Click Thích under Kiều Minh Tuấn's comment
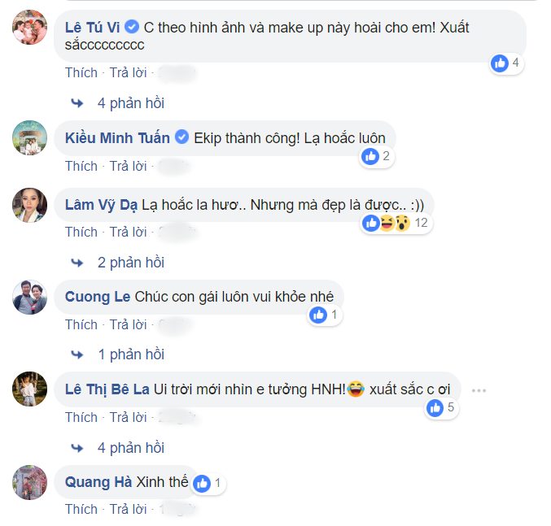Screen dimensions: 551x526 (81, 166)
